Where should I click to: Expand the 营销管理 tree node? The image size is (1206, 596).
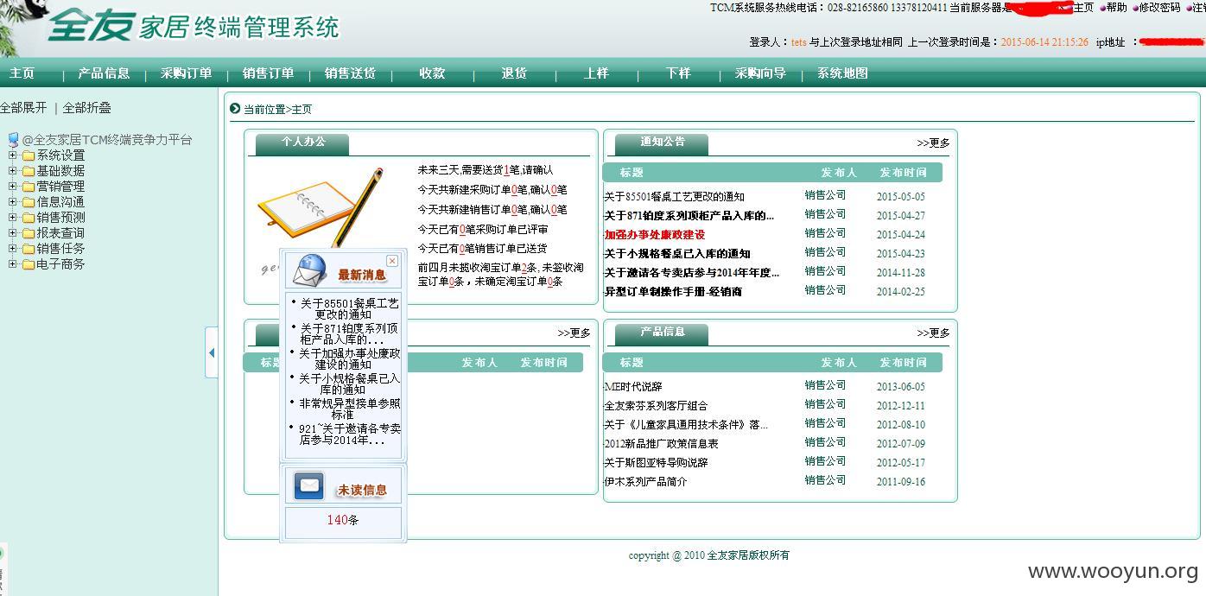13,187
